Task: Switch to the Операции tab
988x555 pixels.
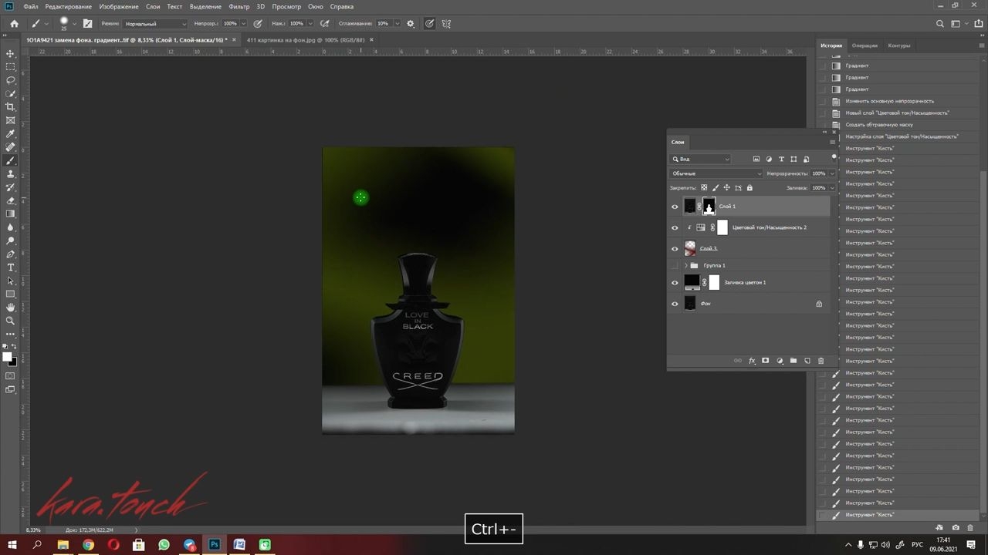Action: point(864,45)
